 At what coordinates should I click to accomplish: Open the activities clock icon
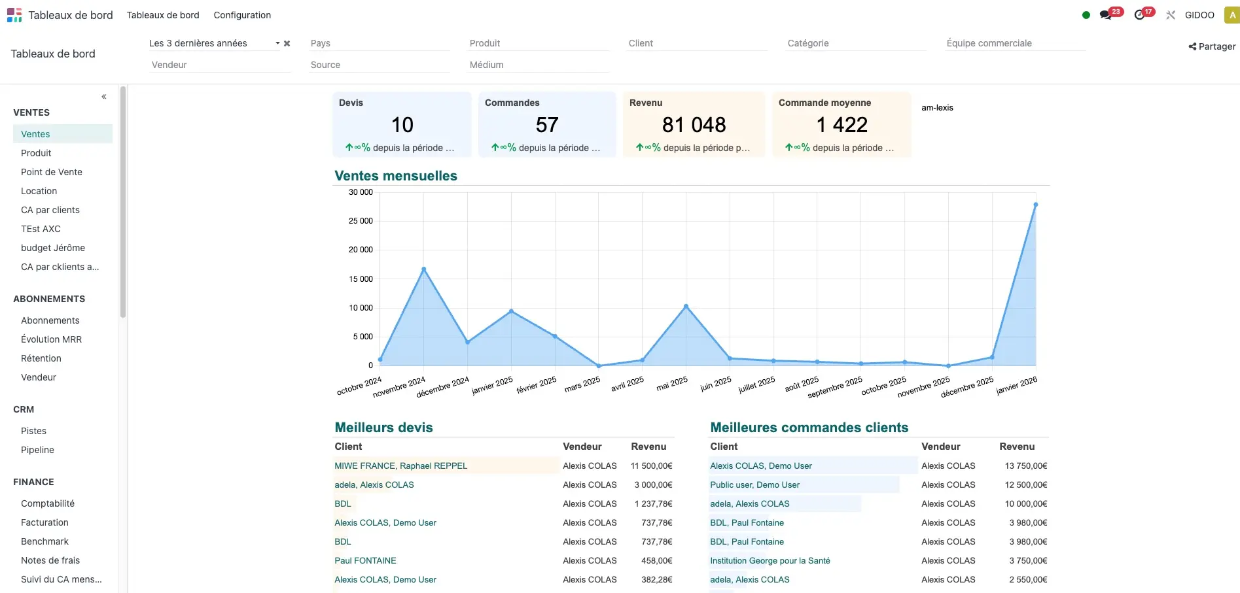(x=1140, y=14)
